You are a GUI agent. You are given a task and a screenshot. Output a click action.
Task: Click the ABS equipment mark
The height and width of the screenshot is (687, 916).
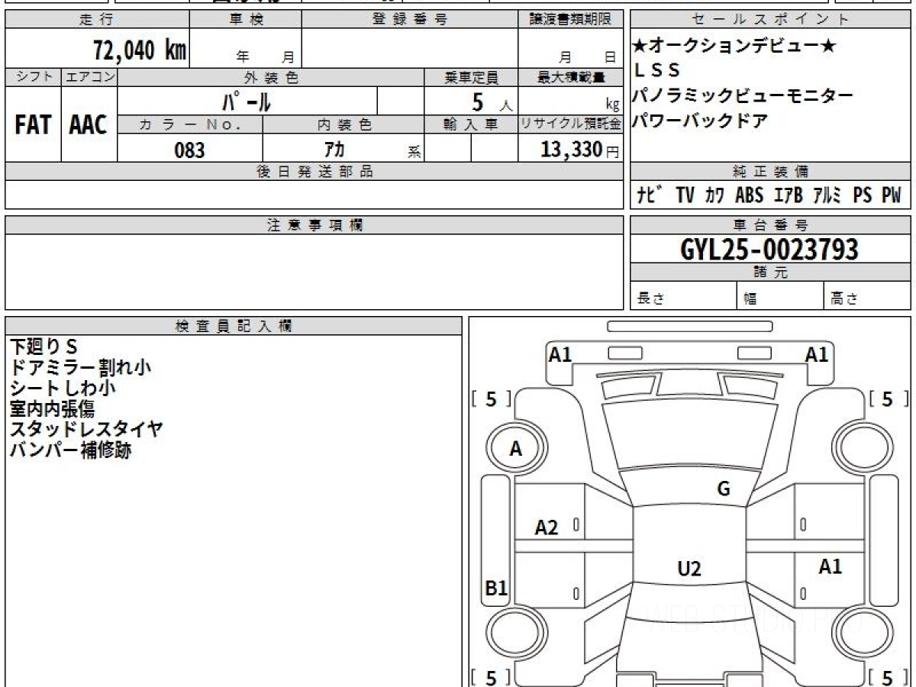[x=749, y=195]
